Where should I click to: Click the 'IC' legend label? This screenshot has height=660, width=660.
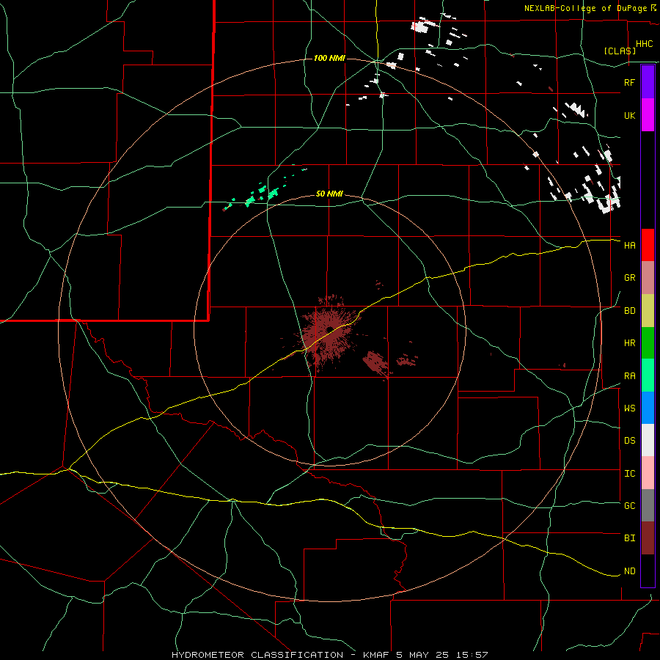[x=629, y=474]
